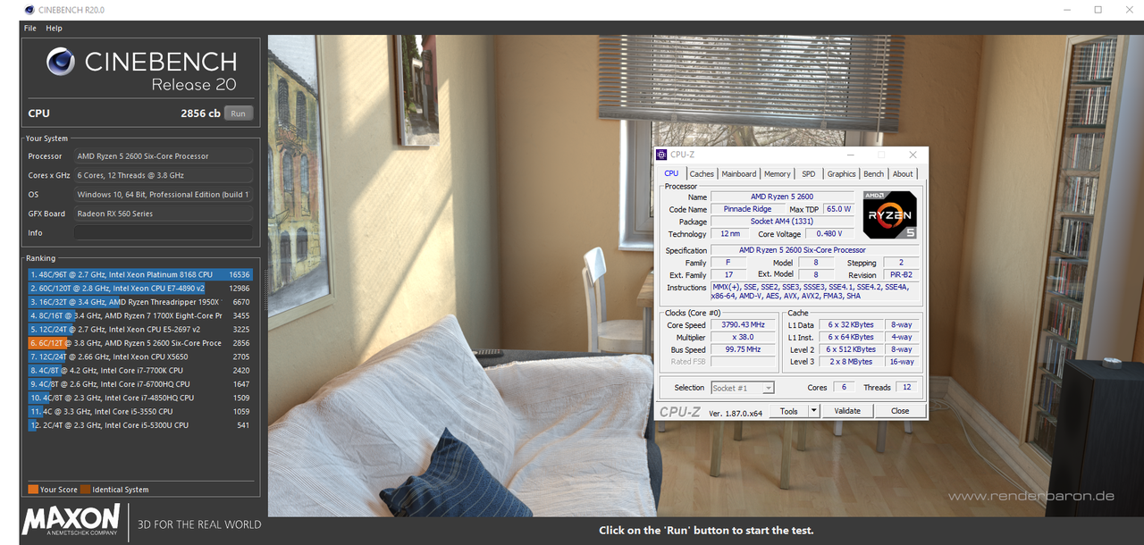Click the CPU-Z Specification field
This screenshot has width=1144, height=545.
tap(815, 250)
